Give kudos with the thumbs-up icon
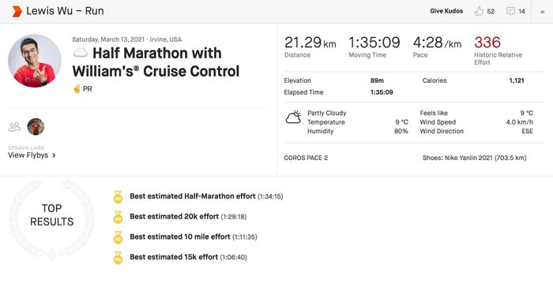Screen dimensions: 553x287 coord(479,11)
